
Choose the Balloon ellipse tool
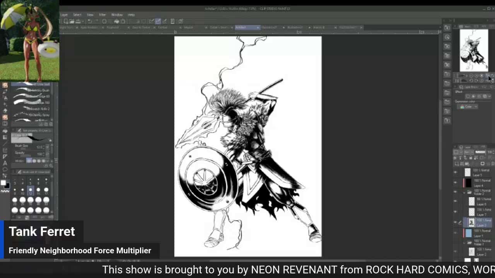click(5, 170)
